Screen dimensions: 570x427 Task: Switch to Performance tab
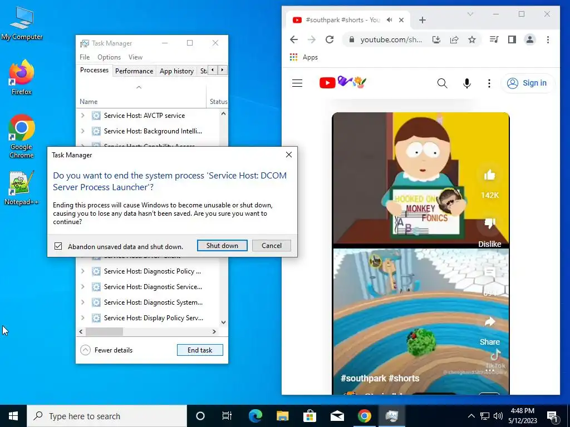[x=134, y=71]
